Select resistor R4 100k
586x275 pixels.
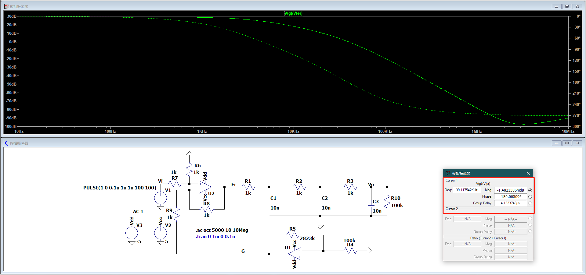point(350,251)
